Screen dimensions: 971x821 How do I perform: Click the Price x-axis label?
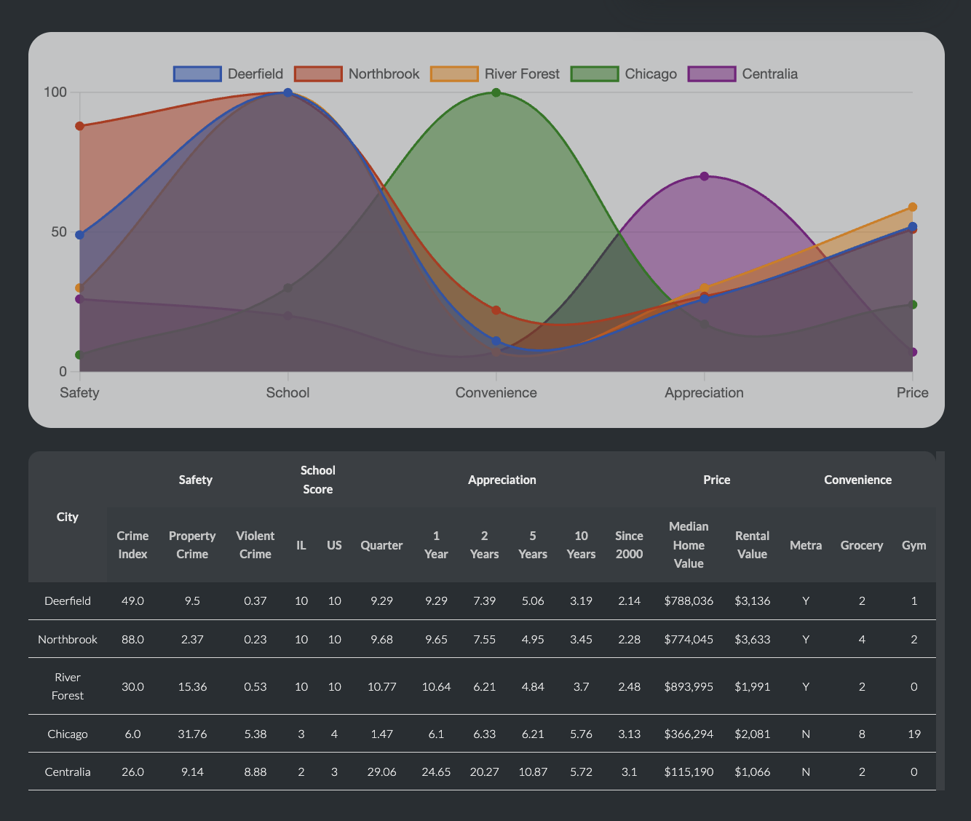(913, 392)
